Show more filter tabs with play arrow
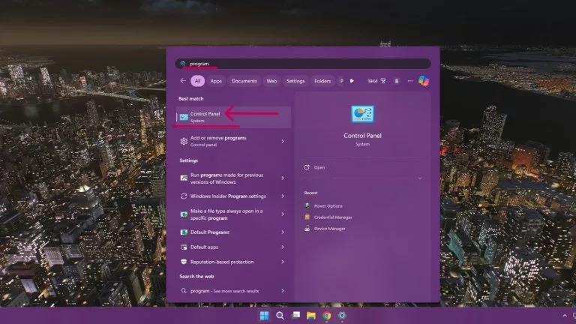 352,81
